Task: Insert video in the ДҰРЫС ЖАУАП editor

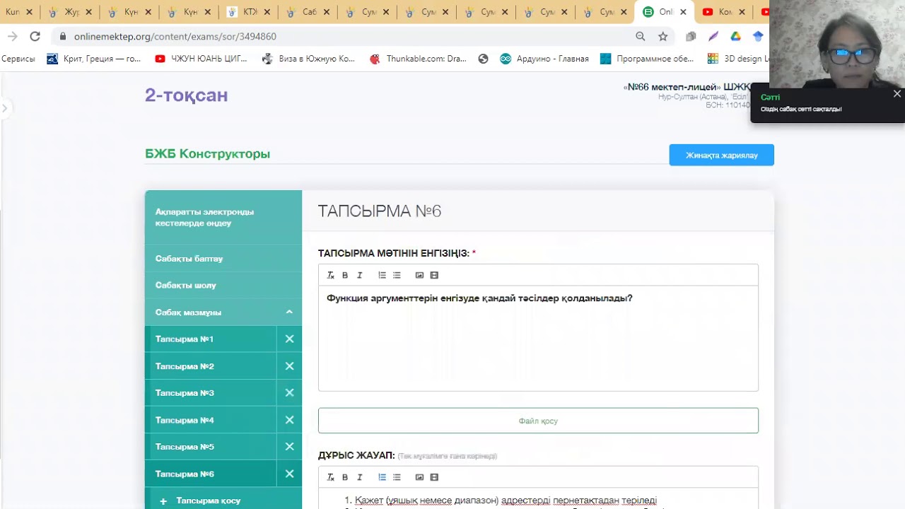Action: 434,477
